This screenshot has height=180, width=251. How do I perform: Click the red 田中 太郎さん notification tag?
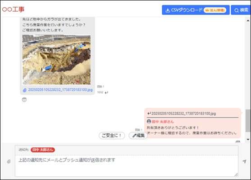43,150
